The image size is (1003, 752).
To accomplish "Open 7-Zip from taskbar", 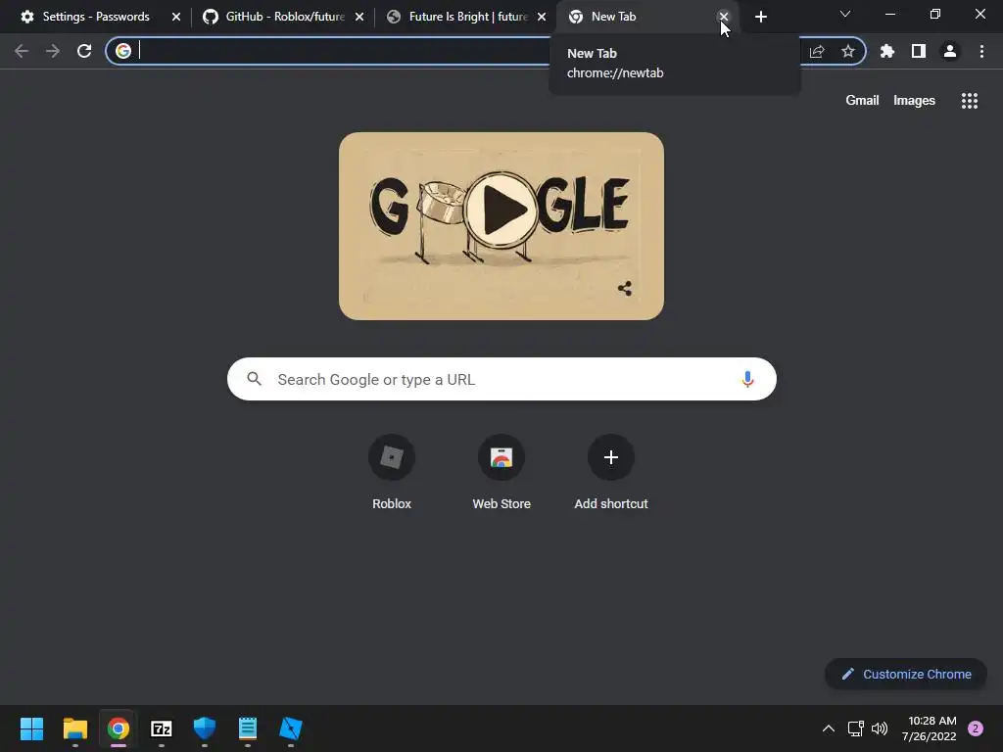I will pos(162,728).
